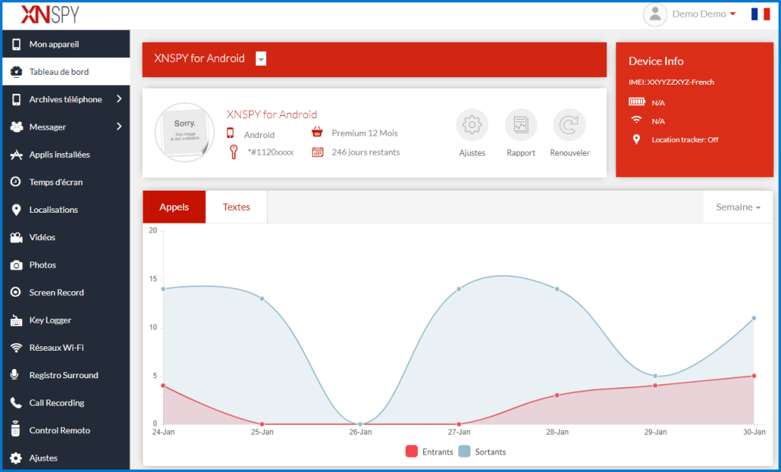
Task: Click the Archives téléphone phone icon
Action: coord(17,100)
